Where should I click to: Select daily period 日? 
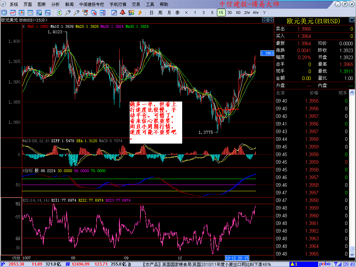tap(152, 13)
